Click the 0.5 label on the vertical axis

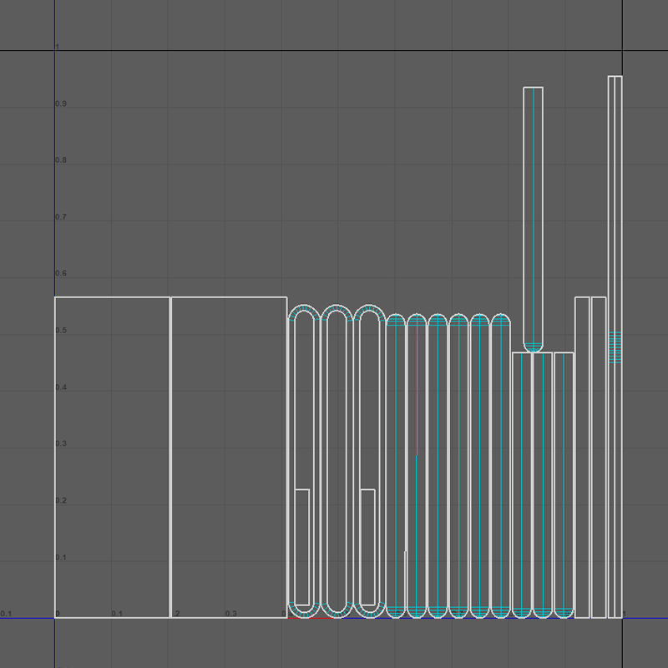(x=61, y=330)
